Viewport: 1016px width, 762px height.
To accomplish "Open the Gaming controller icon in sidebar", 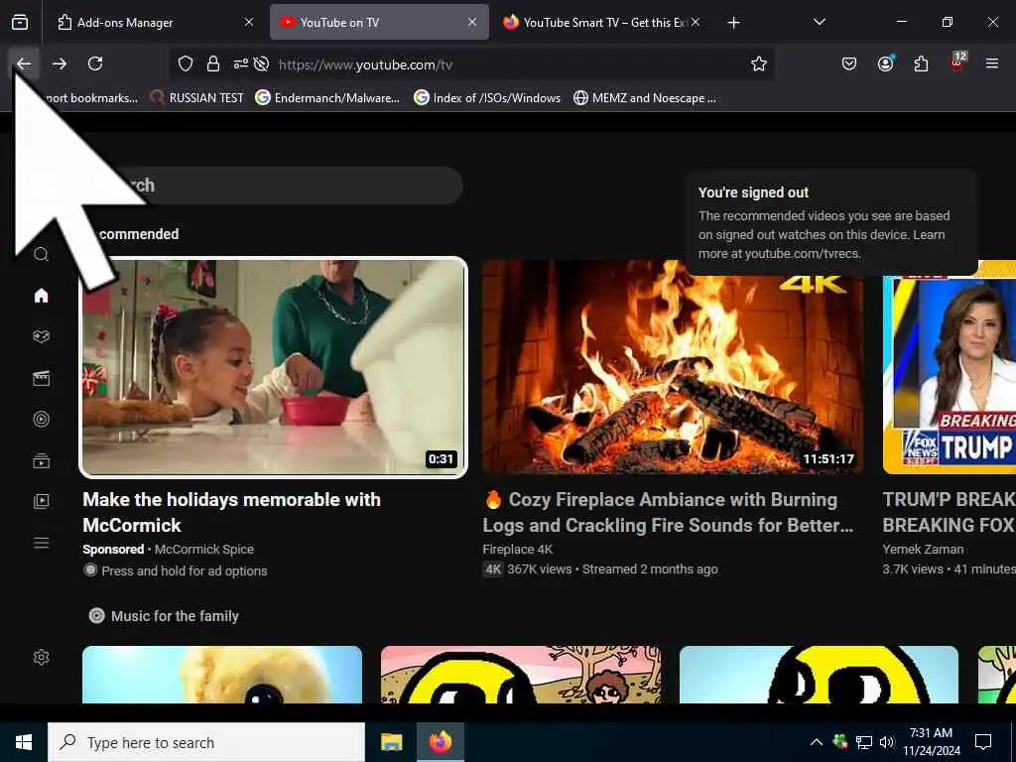I will (x=41, y=336).
